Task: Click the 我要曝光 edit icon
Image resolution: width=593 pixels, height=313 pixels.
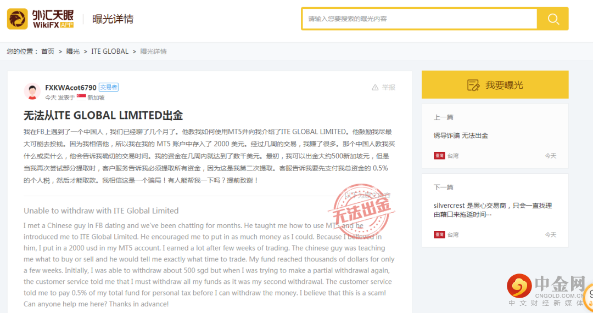Action: (473, 85)
